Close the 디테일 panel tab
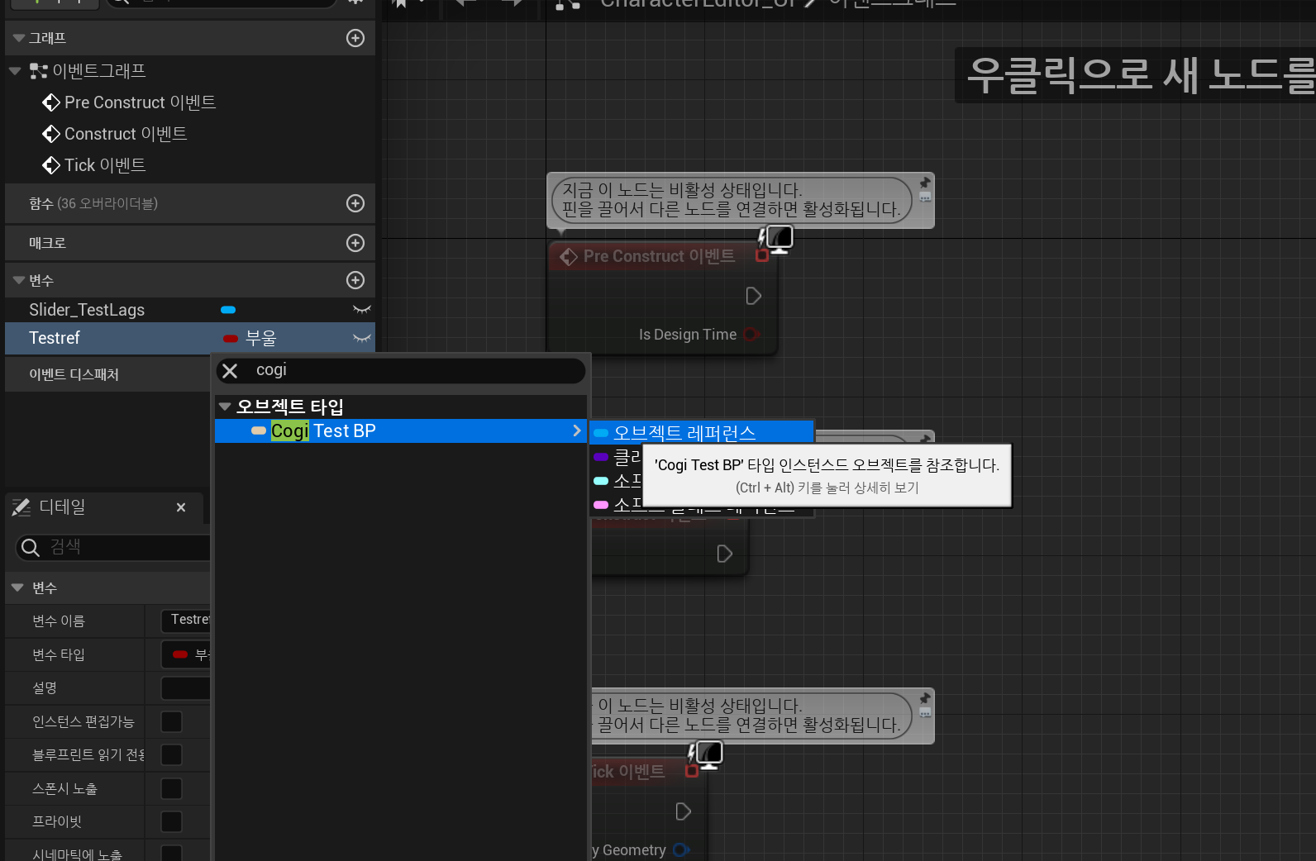The image size is (1316, 861). click(x=181, y=507)
